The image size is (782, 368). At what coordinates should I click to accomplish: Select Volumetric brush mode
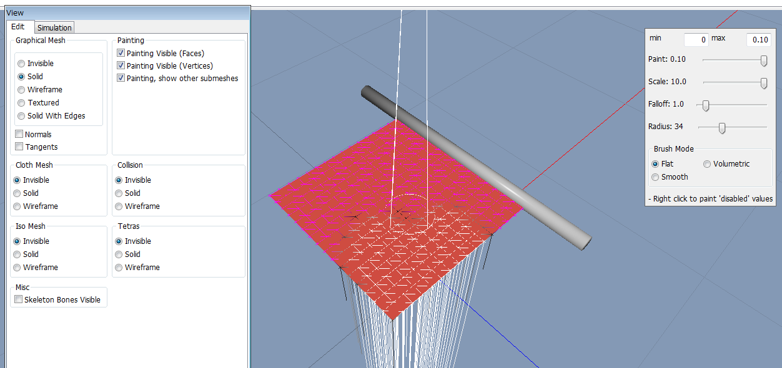pyautogui.click(x=707, y=164)
